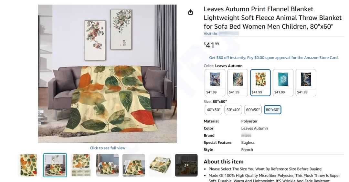This screenshot has width=349, height=182.
Task: Open the 3+ more images thumbnail
Action: click(x=186, y=165)
